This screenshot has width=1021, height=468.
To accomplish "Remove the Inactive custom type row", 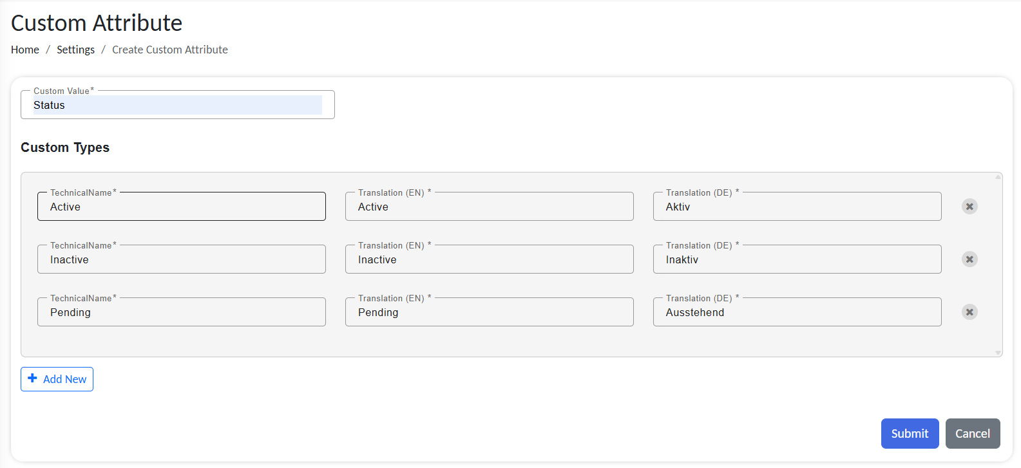I will (969, 259).
